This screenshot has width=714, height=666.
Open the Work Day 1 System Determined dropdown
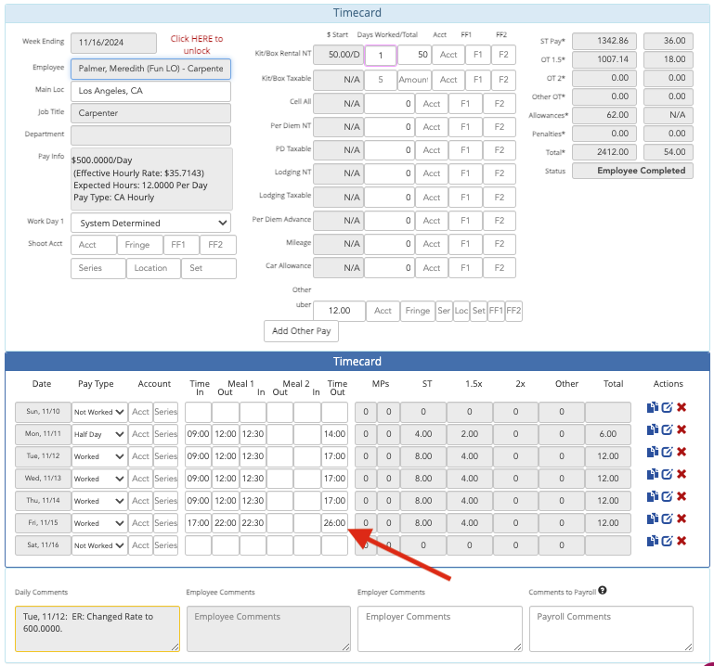(x=150, y=223)
